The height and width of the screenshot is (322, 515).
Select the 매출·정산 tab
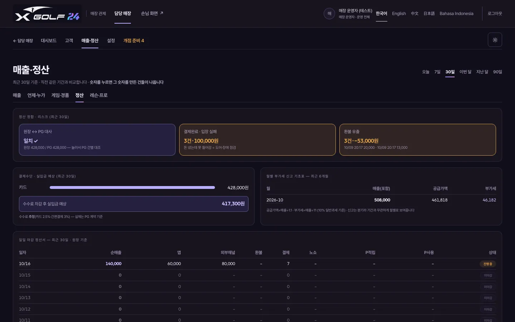(90, 41)
